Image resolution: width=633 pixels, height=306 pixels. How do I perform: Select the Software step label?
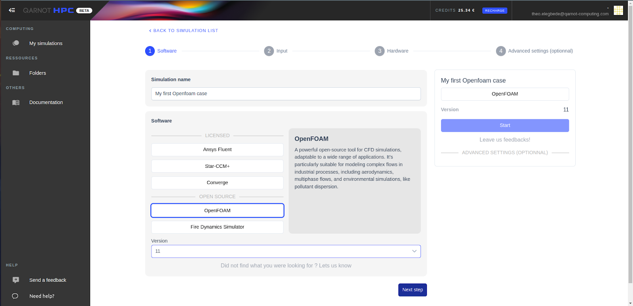coord(167,51)
